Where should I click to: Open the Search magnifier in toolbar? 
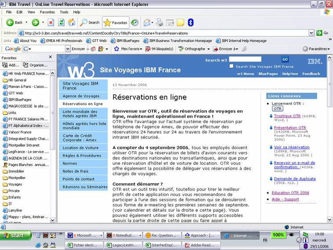coord(90,22)
